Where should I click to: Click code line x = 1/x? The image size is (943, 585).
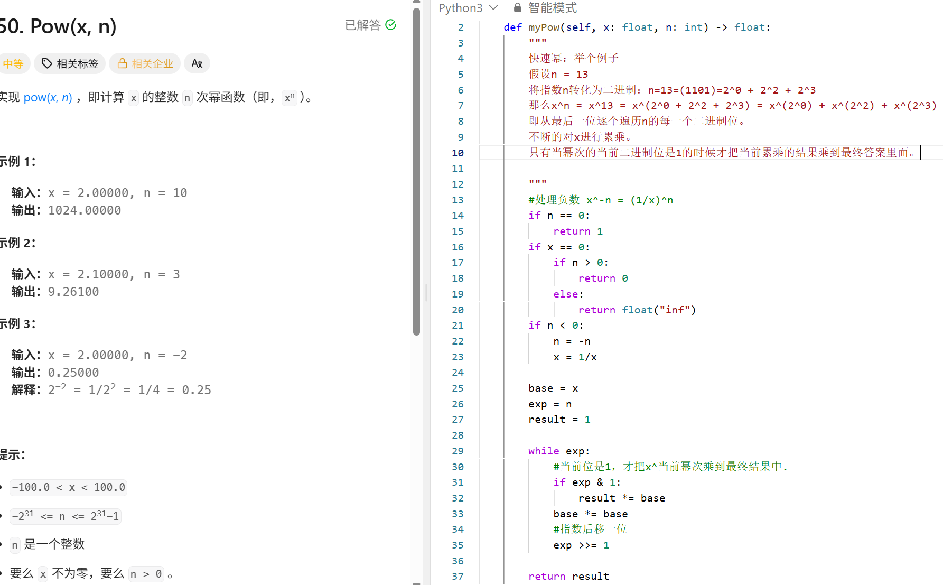[x=575, y=357]
